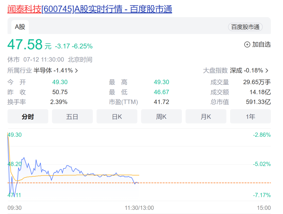Click the 昨收 value 50.75
Viewport: 283px width, 214px height.
click(x=60, y=92)
